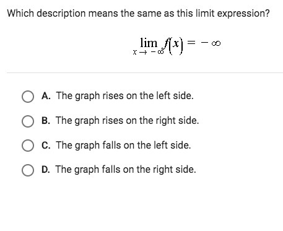
Task: Click the equals sign in the formula
Action: pyautogui.click(x=191, y=43)
